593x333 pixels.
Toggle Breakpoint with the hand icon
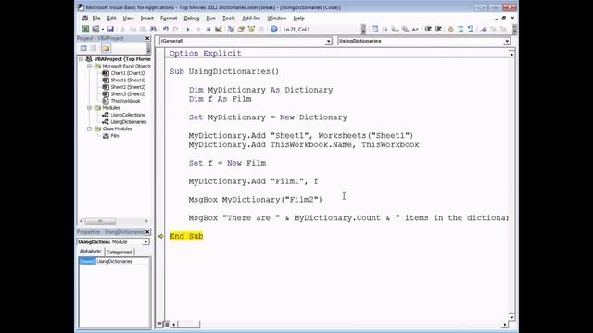[x=450, y=29]
